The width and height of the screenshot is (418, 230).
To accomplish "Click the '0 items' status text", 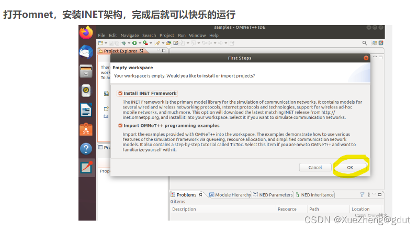I will tap(178, 202).
